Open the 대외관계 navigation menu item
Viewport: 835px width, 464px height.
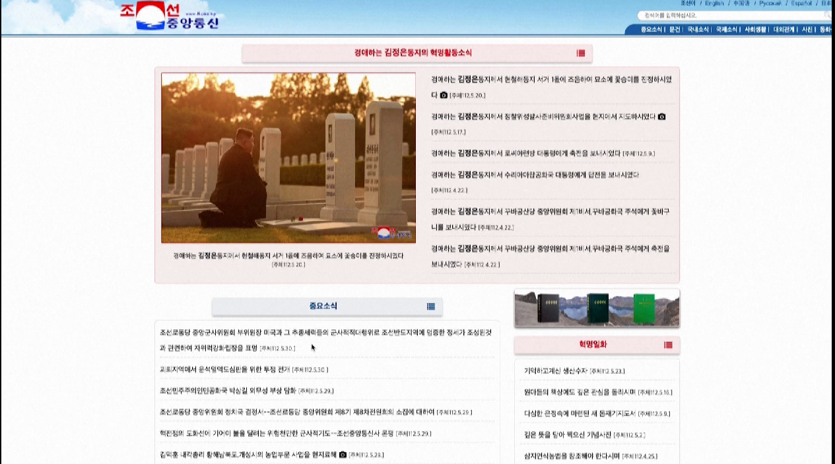pos(784,30)
